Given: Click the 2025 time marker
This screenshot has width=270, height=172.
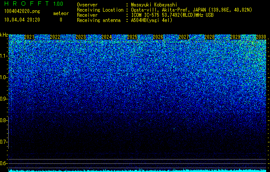Looking at the screenshot, I should 132,37.
